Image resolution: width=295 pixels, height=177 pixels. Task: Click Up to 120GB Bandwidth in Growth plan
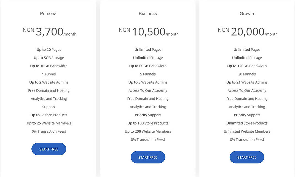tap(247, 66)
